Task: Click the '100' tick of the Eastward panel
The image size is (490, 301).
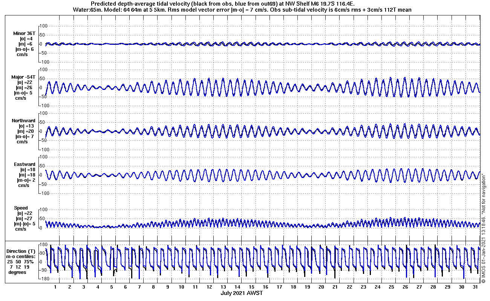Action: pos(43,157)
